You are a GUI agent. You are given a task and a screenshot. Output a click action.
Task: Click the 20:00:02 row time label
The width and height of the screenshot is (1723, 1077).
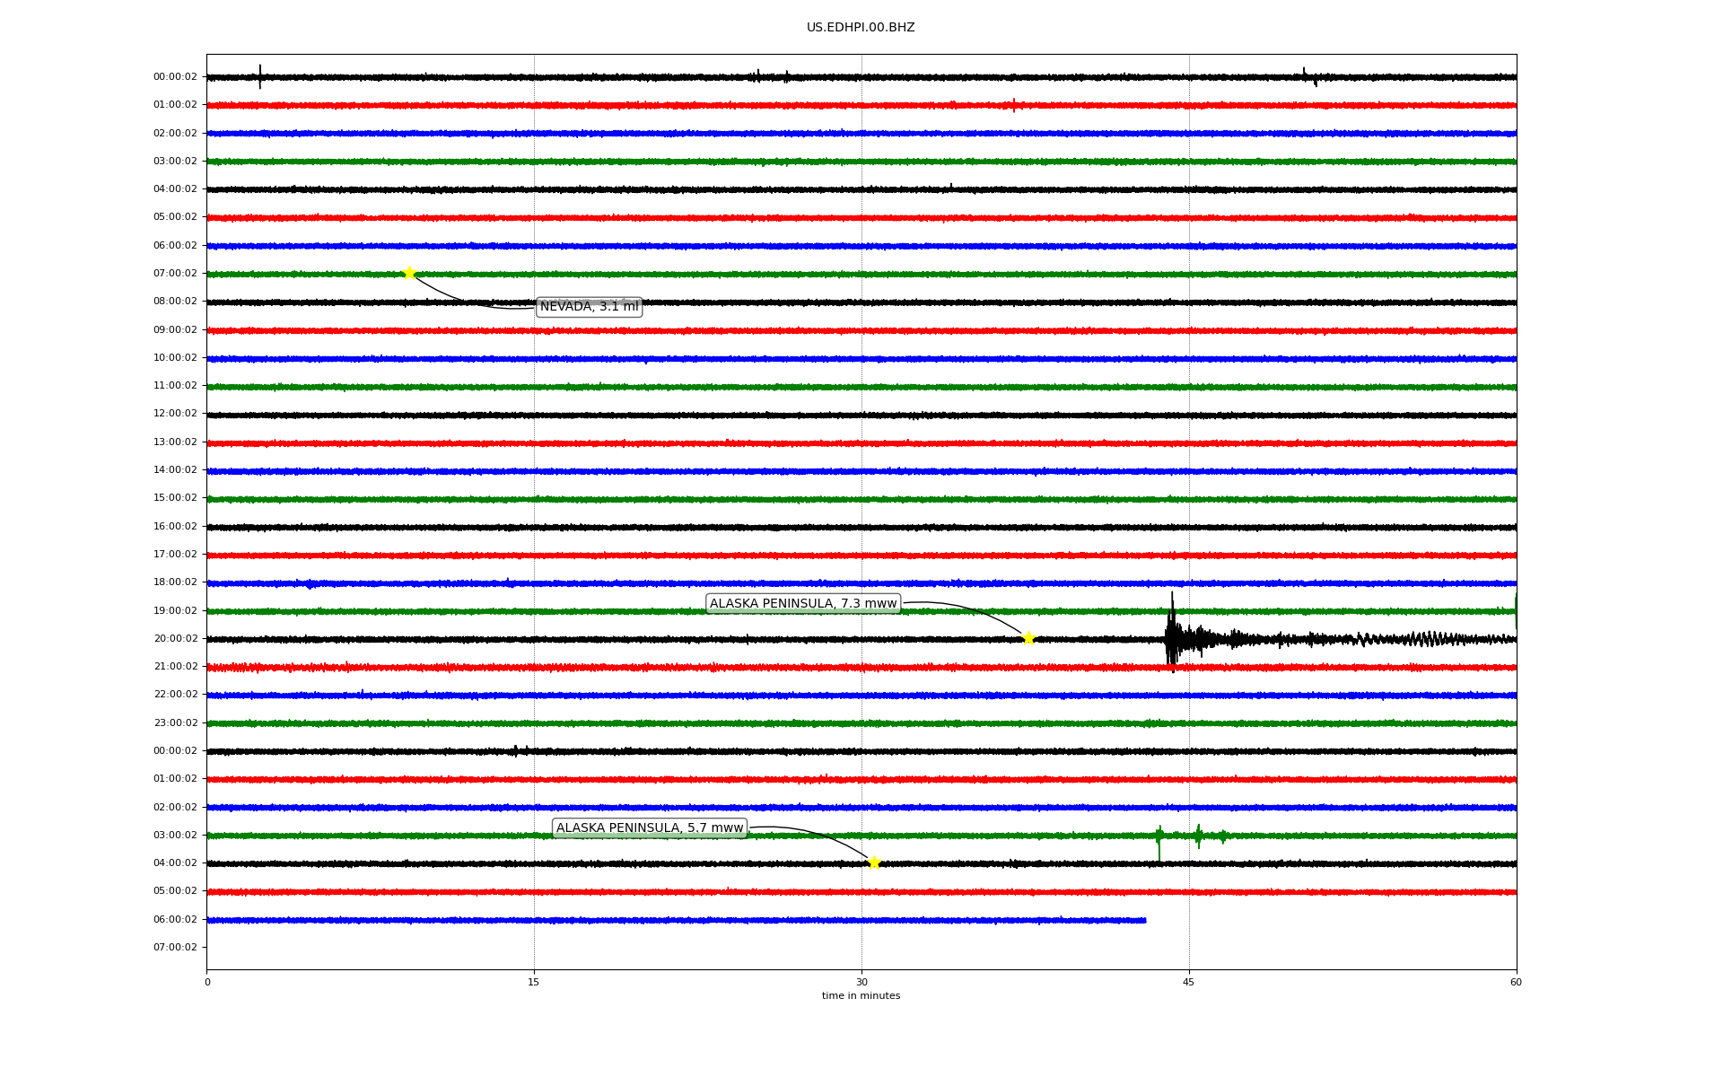[x=175, y=639]
